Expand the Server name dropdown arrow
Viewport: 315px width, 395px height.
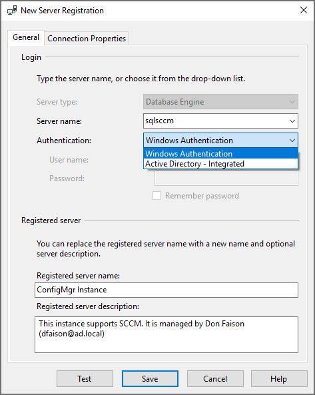click(292, 121)
